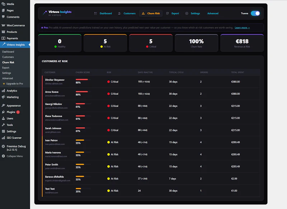The image size is (287, 209).
Task: Open the Advanced tab in plugin header
Action: pos(213,13)
